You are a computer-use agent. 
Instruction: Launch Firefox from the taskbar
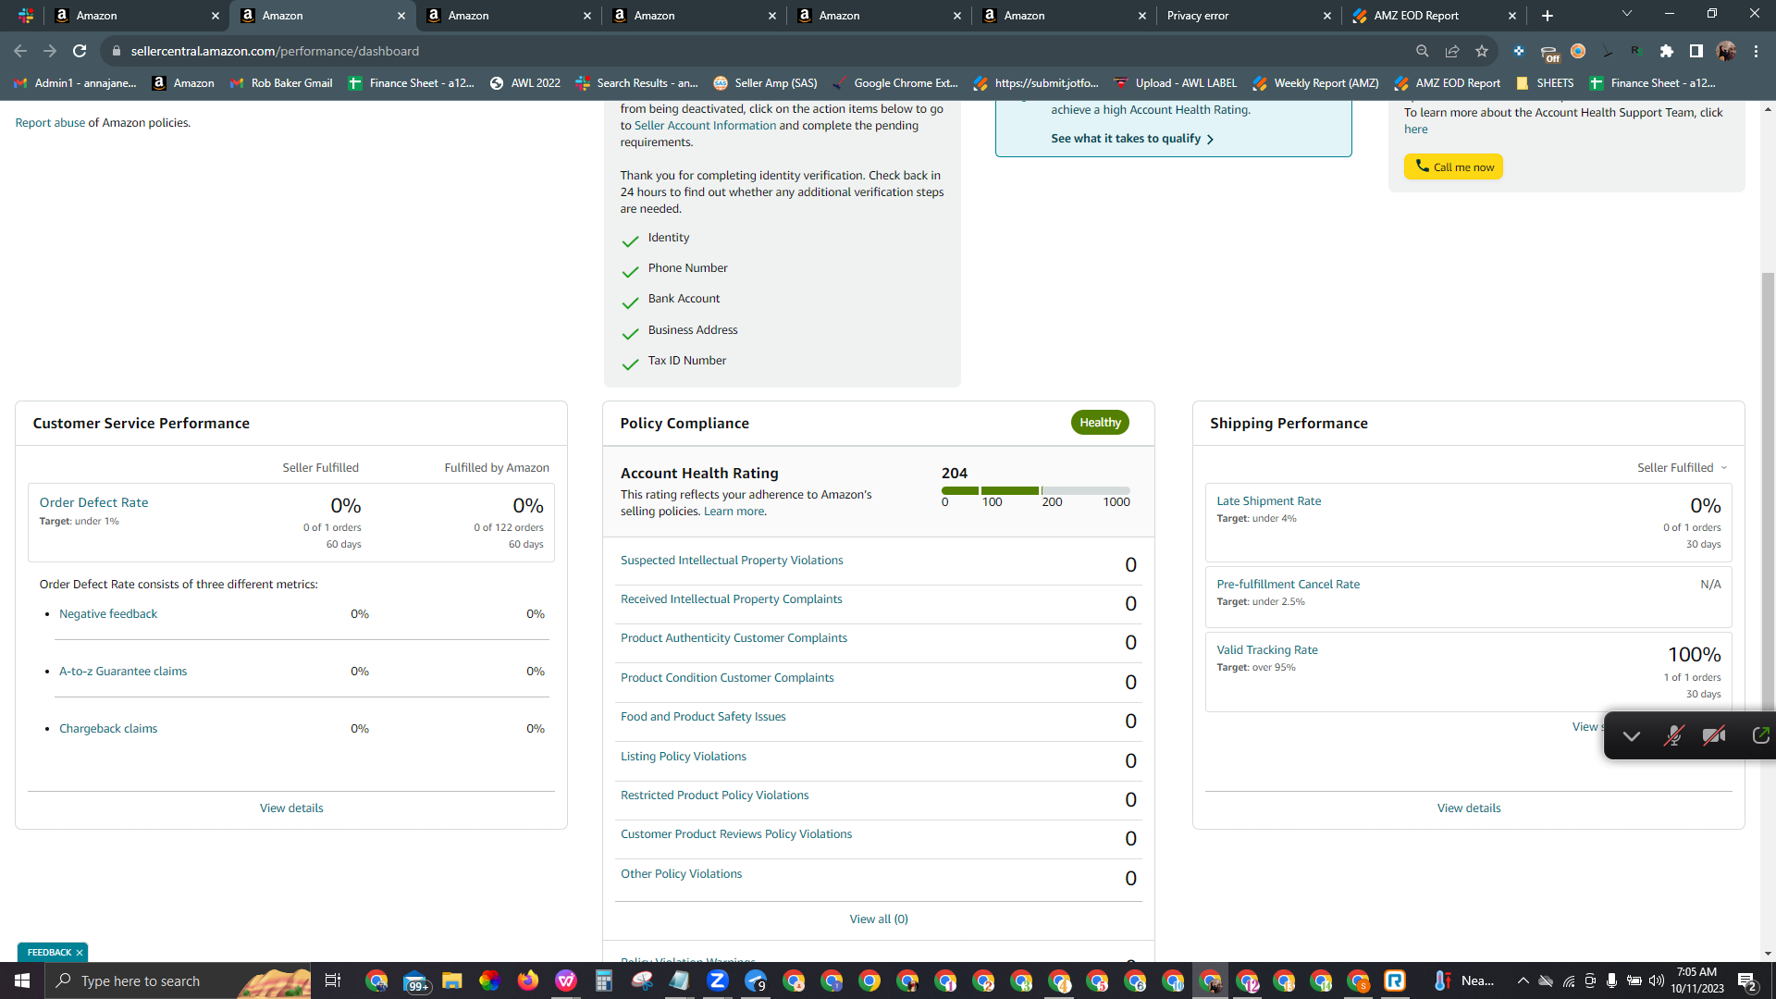[x=527, y=980]
